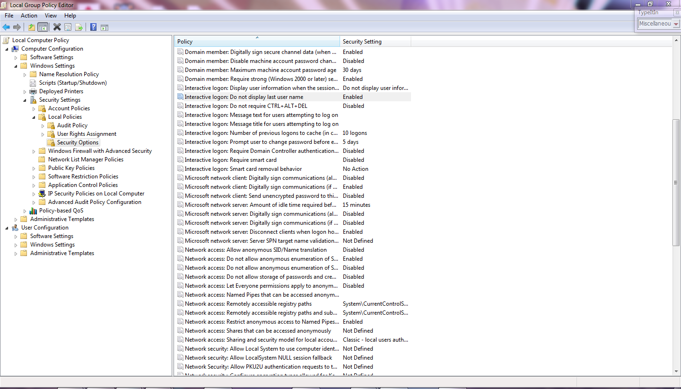This screenshot has height=389, width=681.
Task: Open Help using the question mark icon
Action: point(93,27)
